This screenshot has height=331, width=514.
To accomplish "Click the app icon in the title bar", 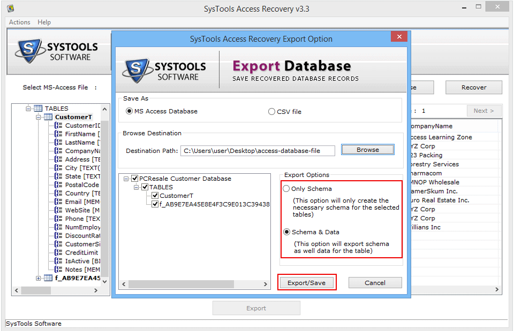I will [x=11, y=8].
